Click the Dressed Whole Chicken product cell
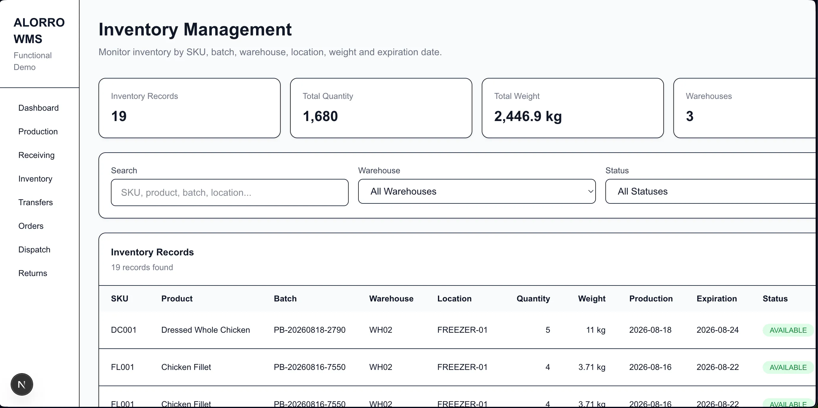The height and width of the screenshot is (408, 818). (x=206, y=330)
